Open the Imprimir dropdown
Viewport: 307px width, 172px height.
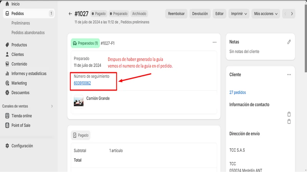tap(239, 14)
